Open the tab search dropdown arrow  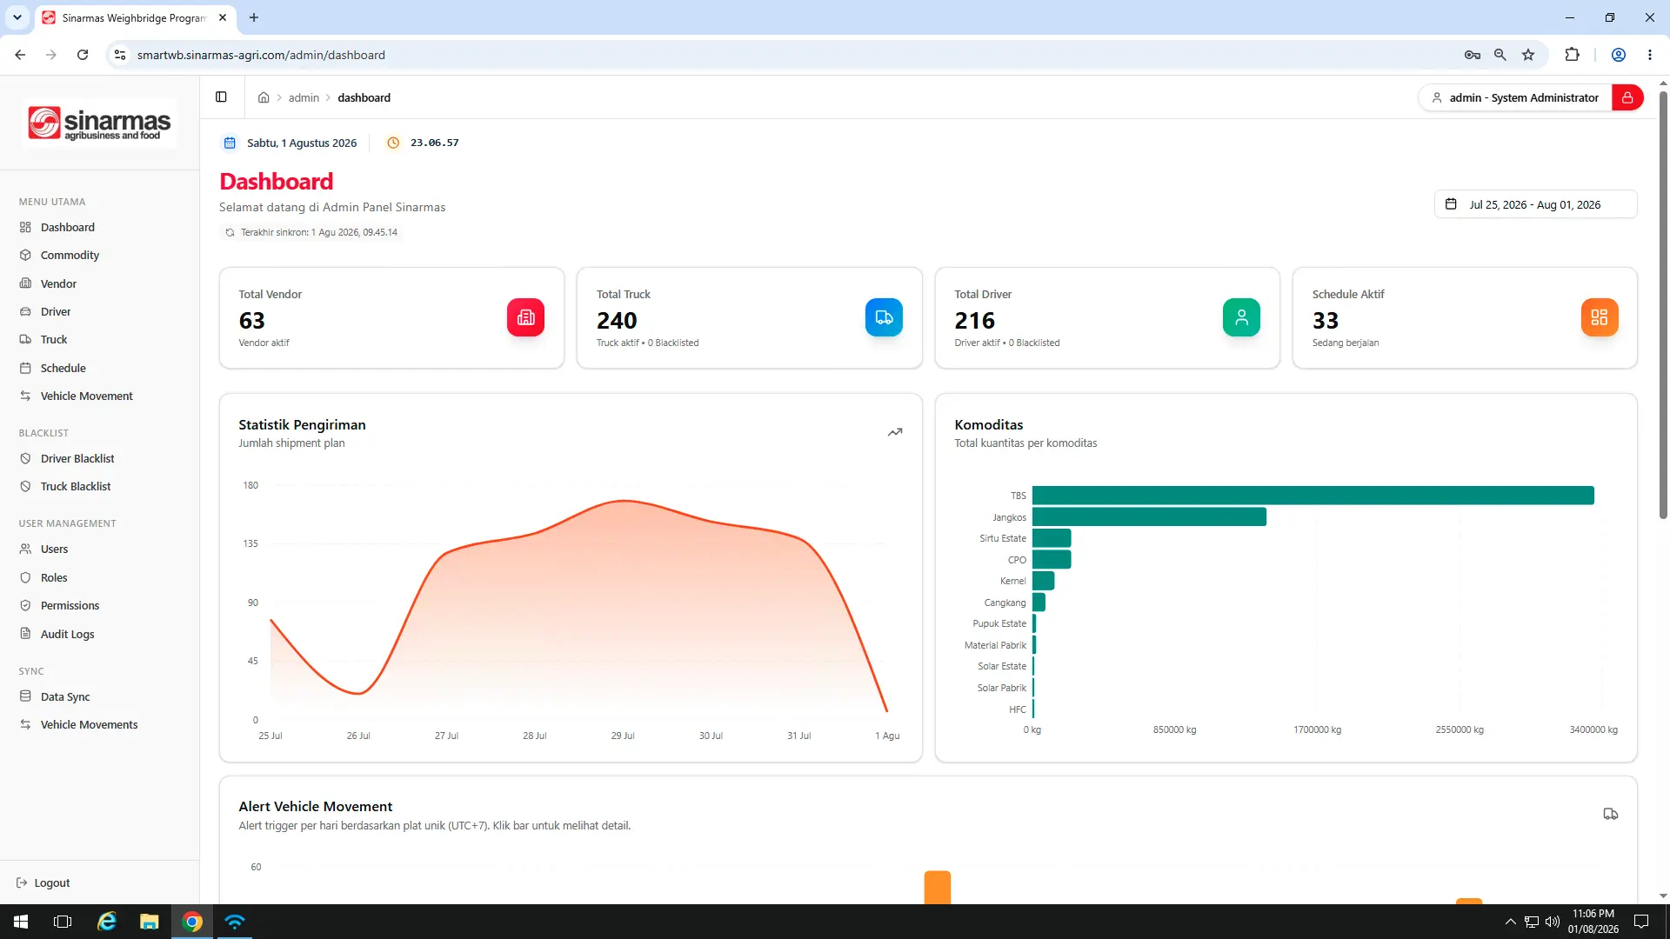pos(17,17)
